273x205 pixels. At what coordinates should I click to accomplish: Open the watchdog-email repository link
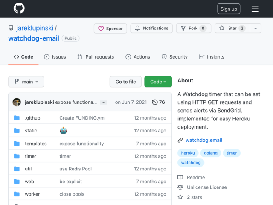pos(34,38)
